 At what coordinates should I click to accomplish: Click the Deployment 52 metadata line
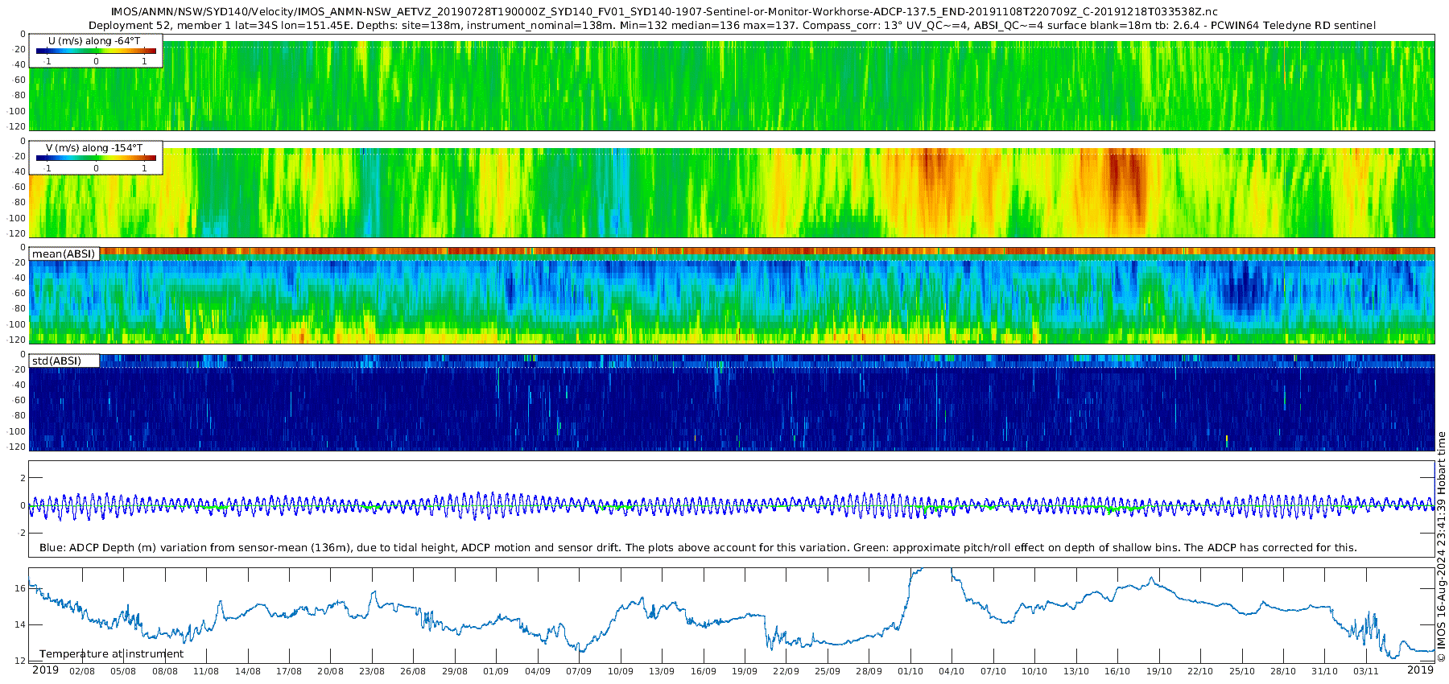[x=732, y=26]
